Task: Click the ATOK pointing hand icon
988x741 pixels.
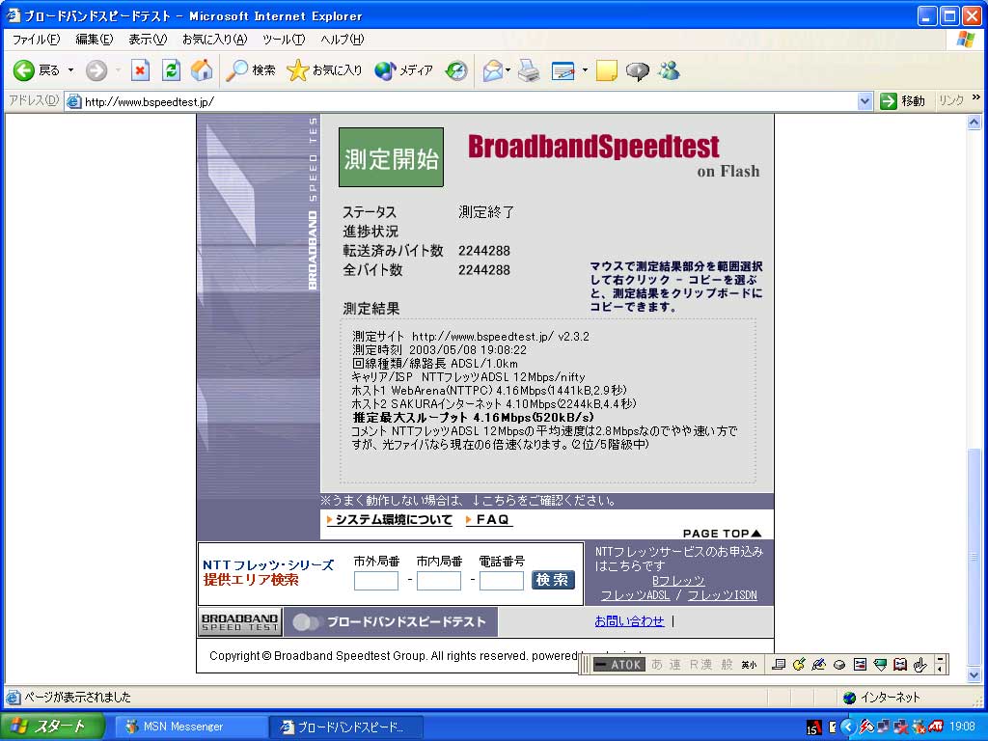Action: click(x=920, y=664)
